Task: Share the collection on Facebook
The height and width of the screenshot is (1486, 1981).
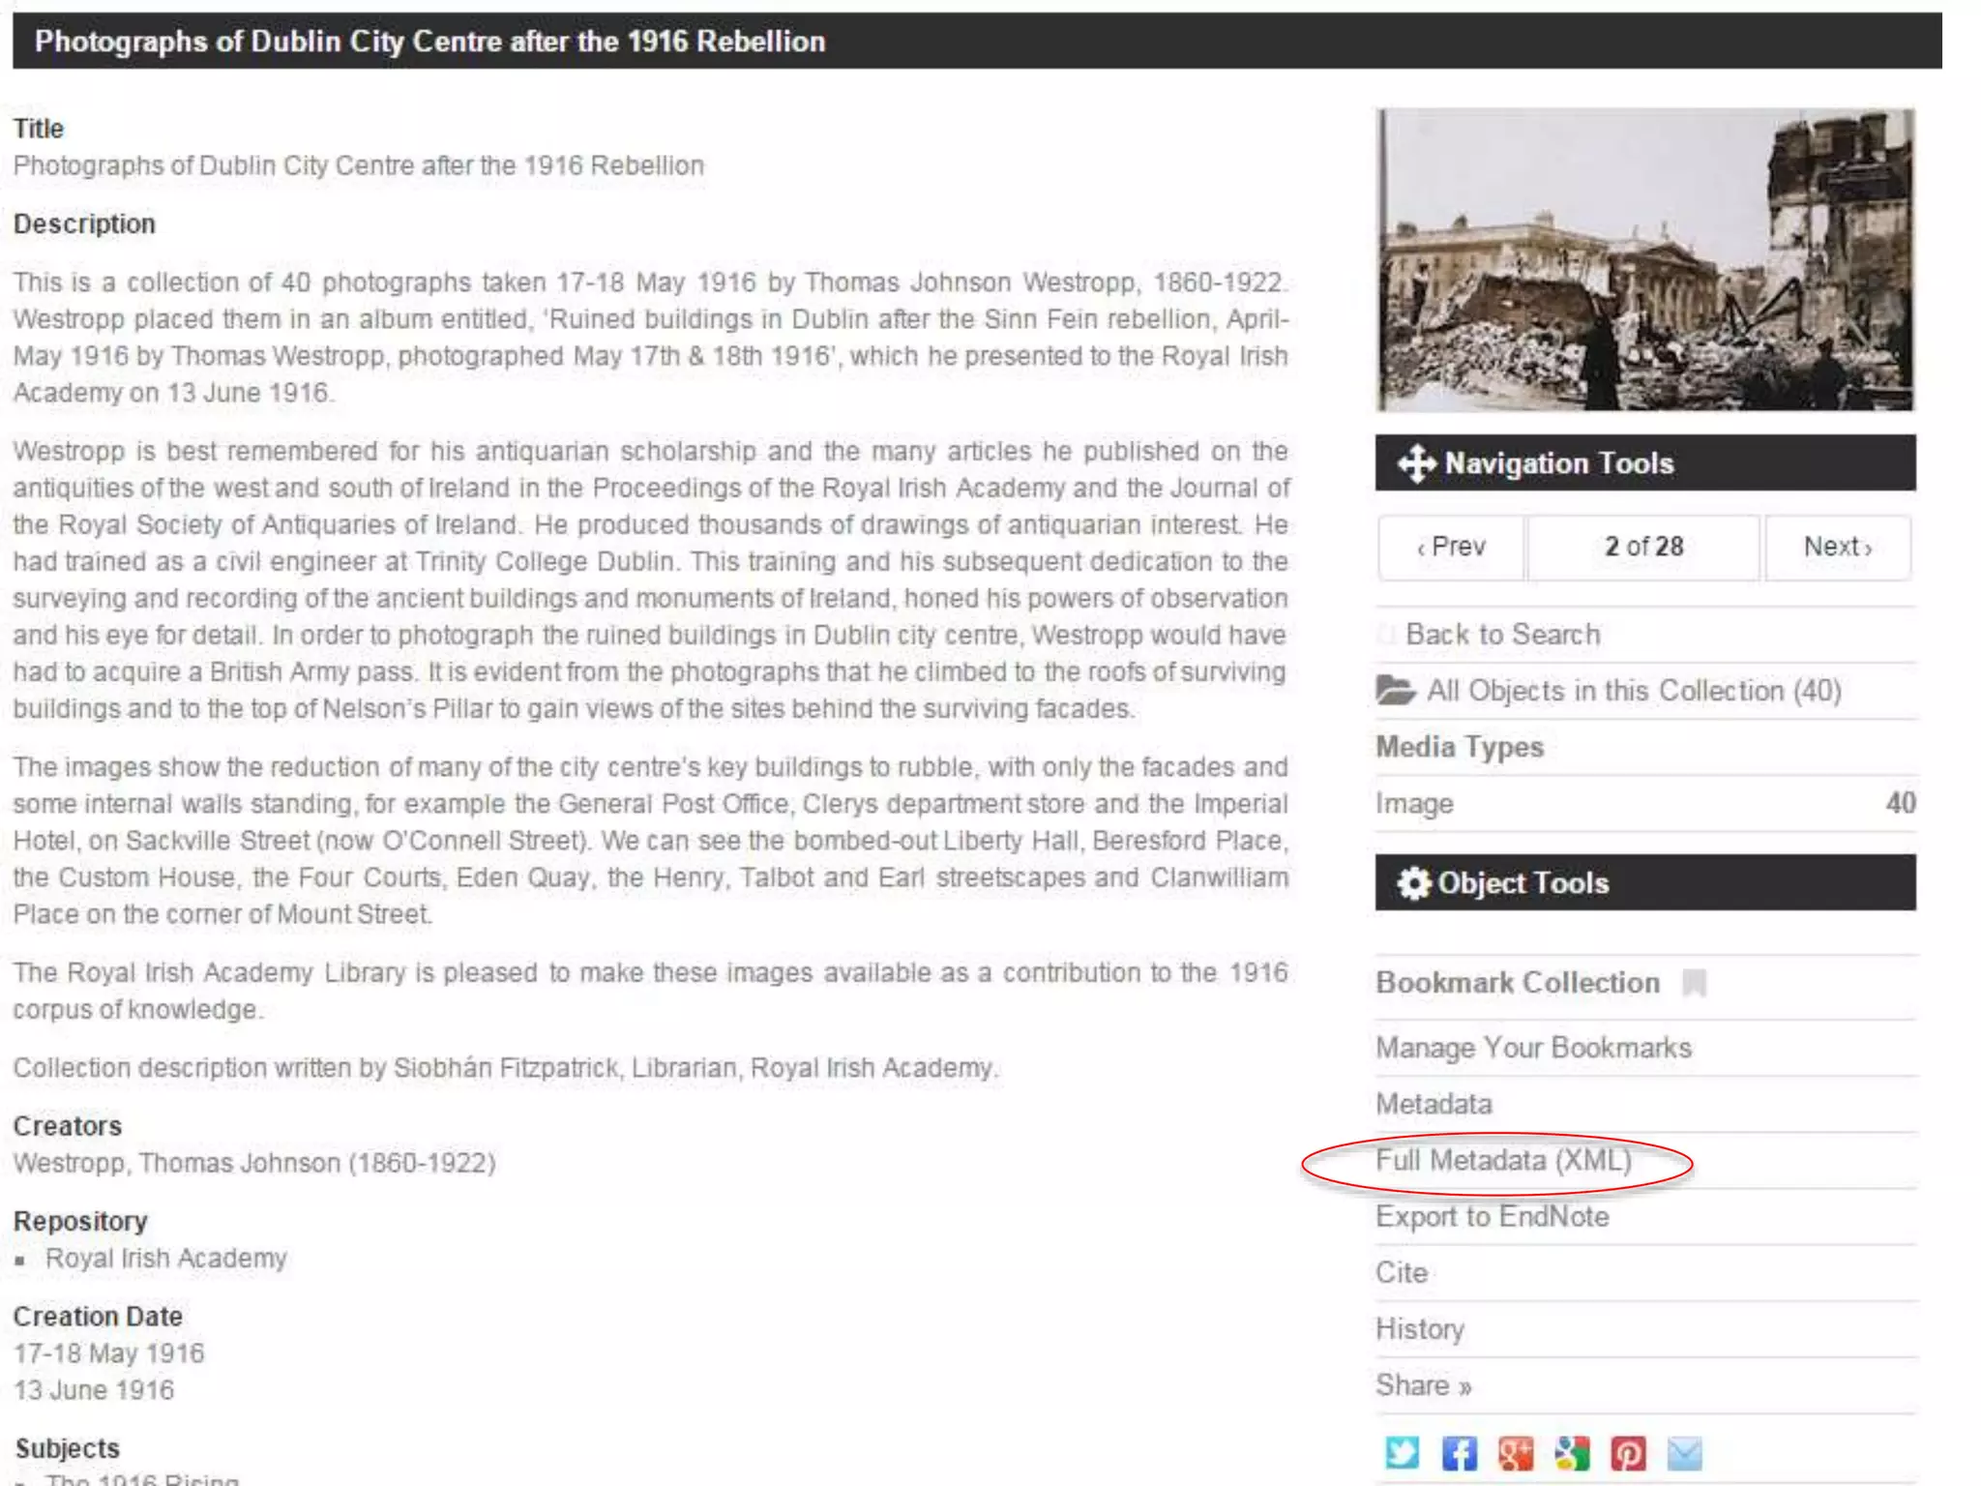Action: [1459, 1452]
